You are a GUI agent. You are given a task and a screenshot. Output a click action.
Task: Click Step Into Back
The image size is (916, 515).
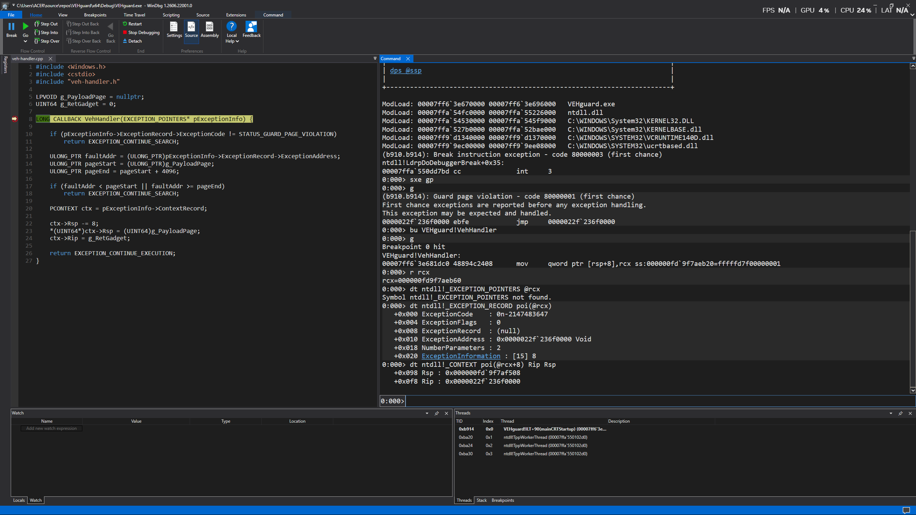tap(83, 33)
